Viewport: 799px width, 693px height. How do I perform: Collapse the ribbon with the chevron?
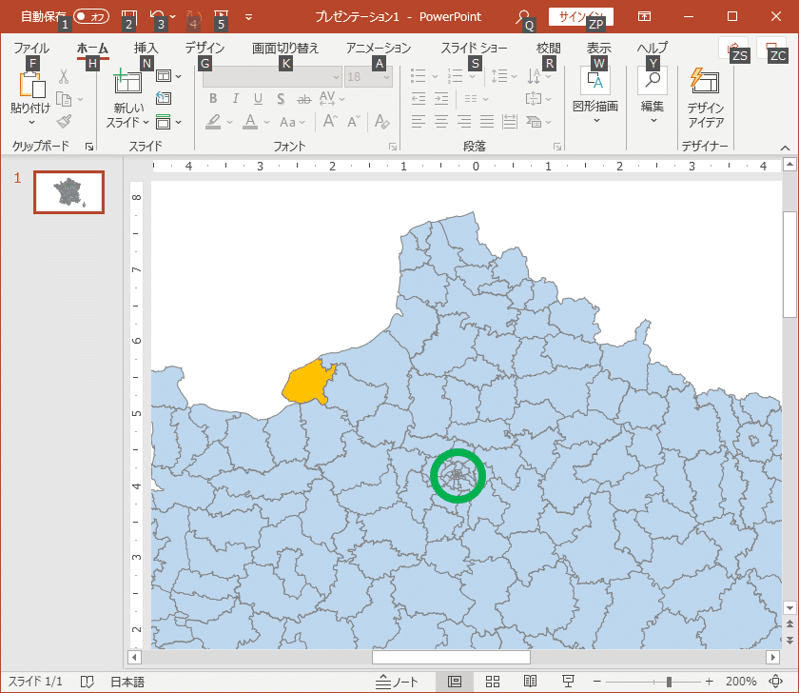(x=785, y=148)
